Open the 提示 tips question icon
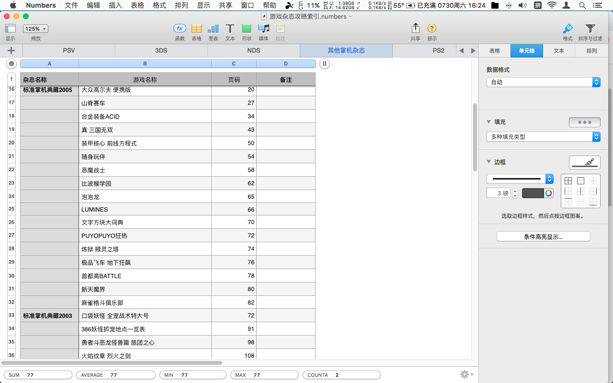This screenshot has height=383, width=613. click(x=432, y=29)
